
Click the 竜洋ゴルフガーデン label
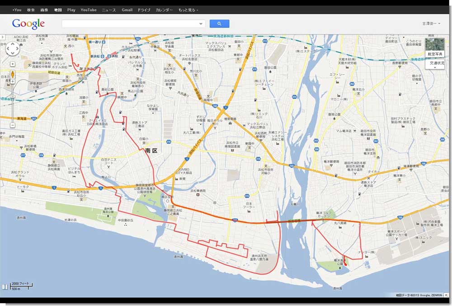point(324,214)
